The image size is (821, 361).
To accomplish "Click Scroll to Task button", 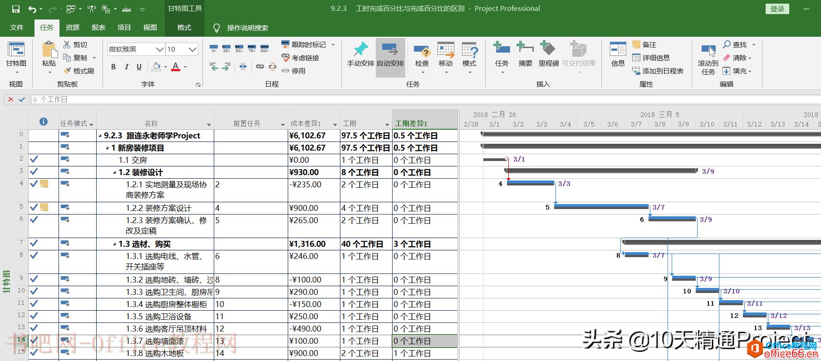I will (x=708, y=59).
